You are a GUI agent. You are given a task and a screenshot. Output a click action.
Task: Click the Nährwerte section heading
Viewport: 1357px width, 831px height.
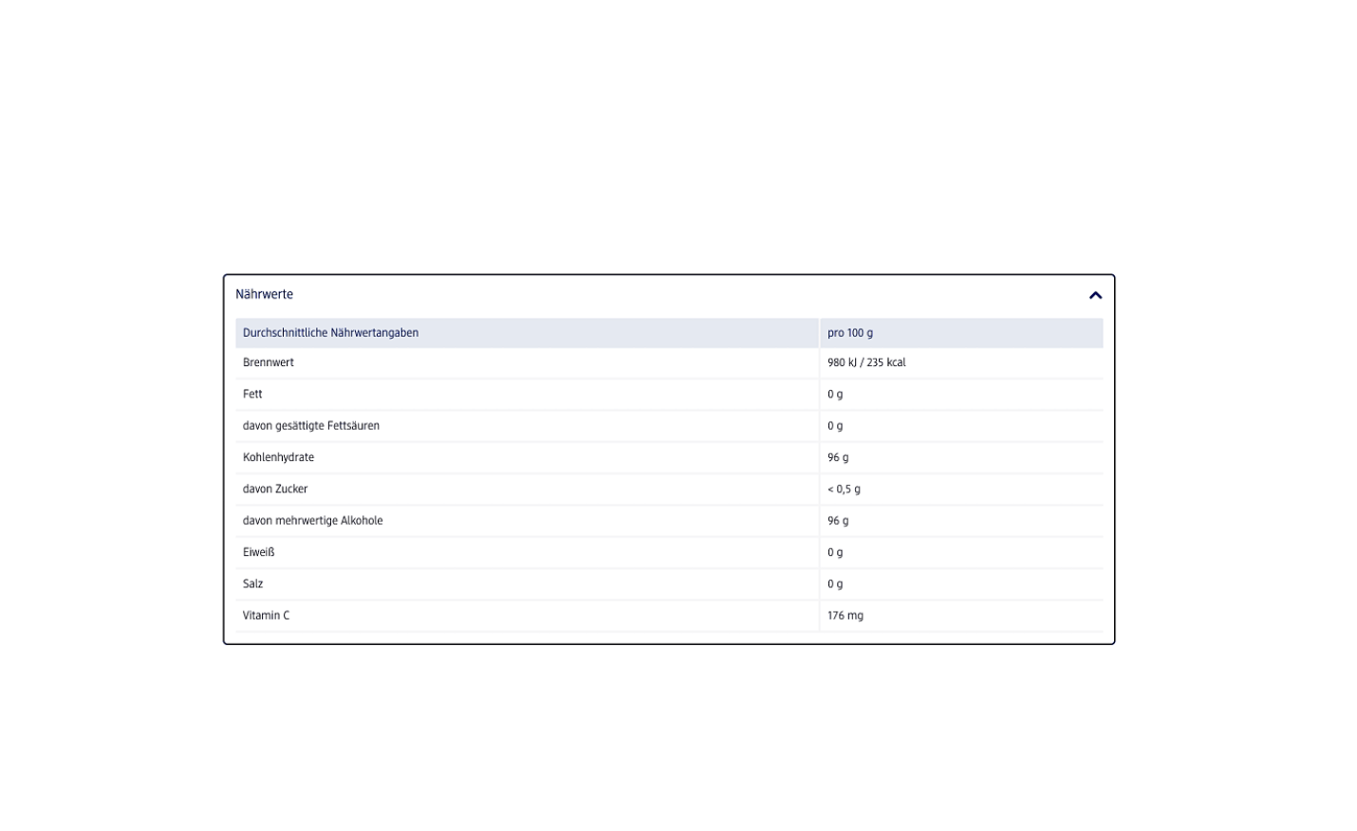(x=265, y=295)
